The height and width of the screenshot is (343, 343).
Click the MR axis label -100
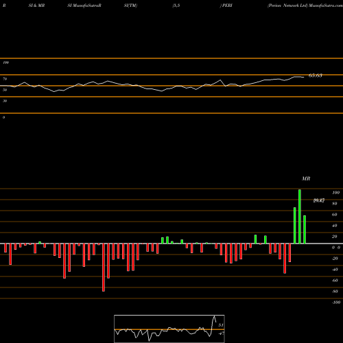pos(336,303)
